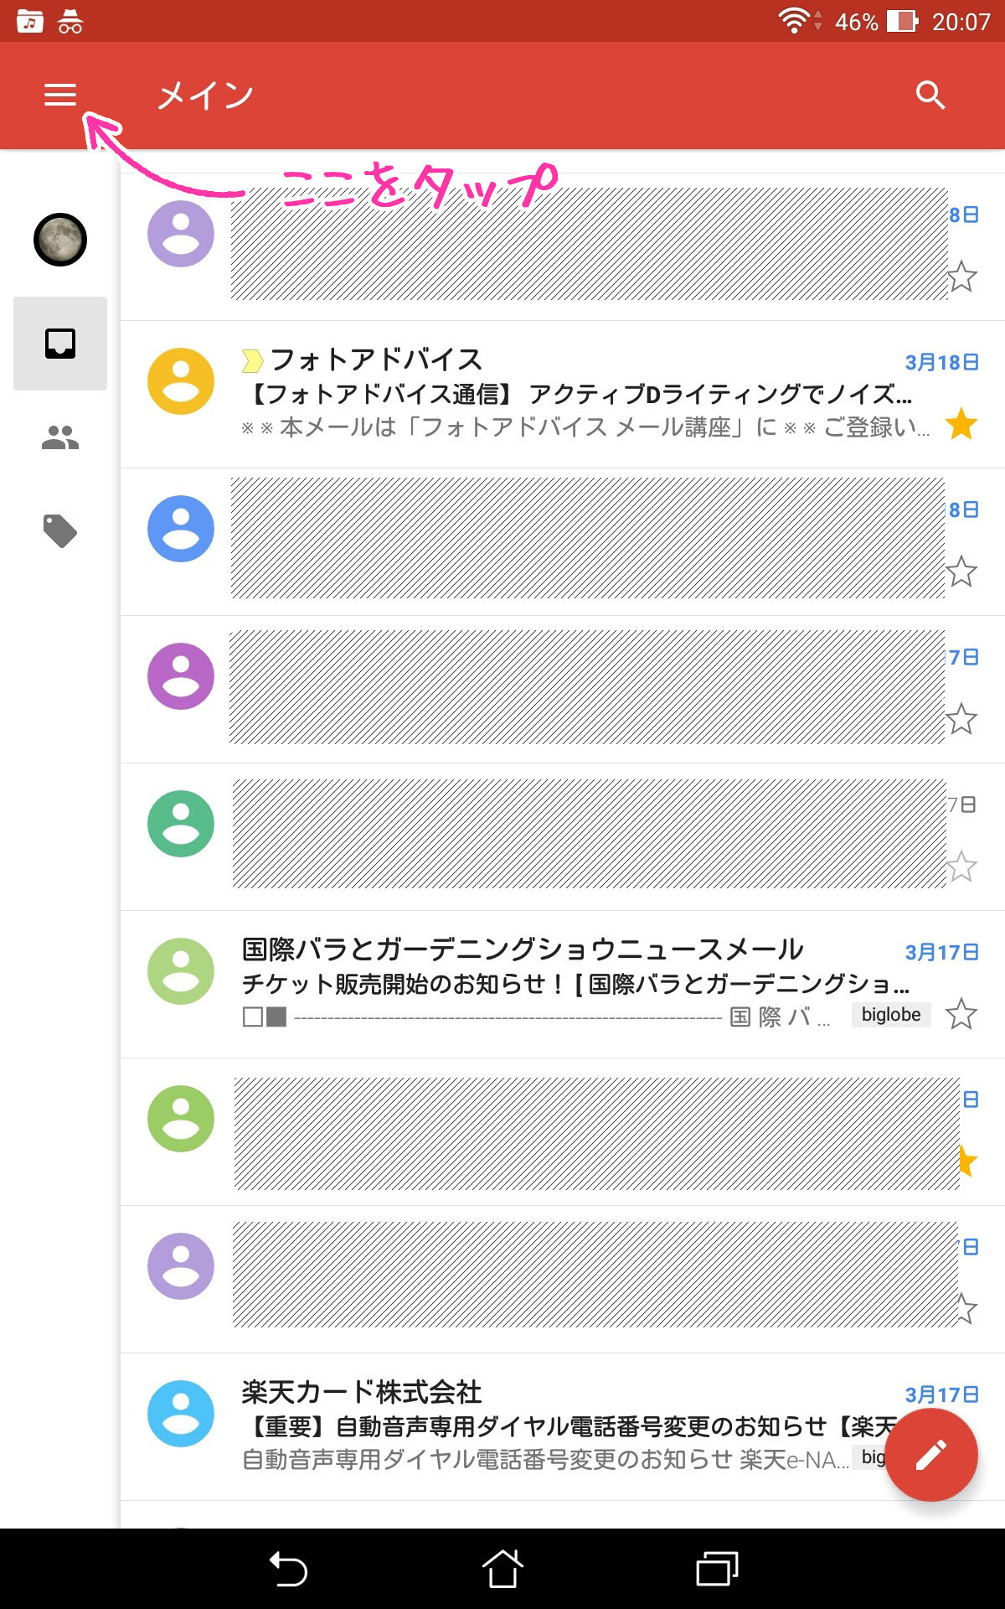Tap the search magnifier icon
The height and width of the screenshot is (1609, 1005).
point(930,95)
